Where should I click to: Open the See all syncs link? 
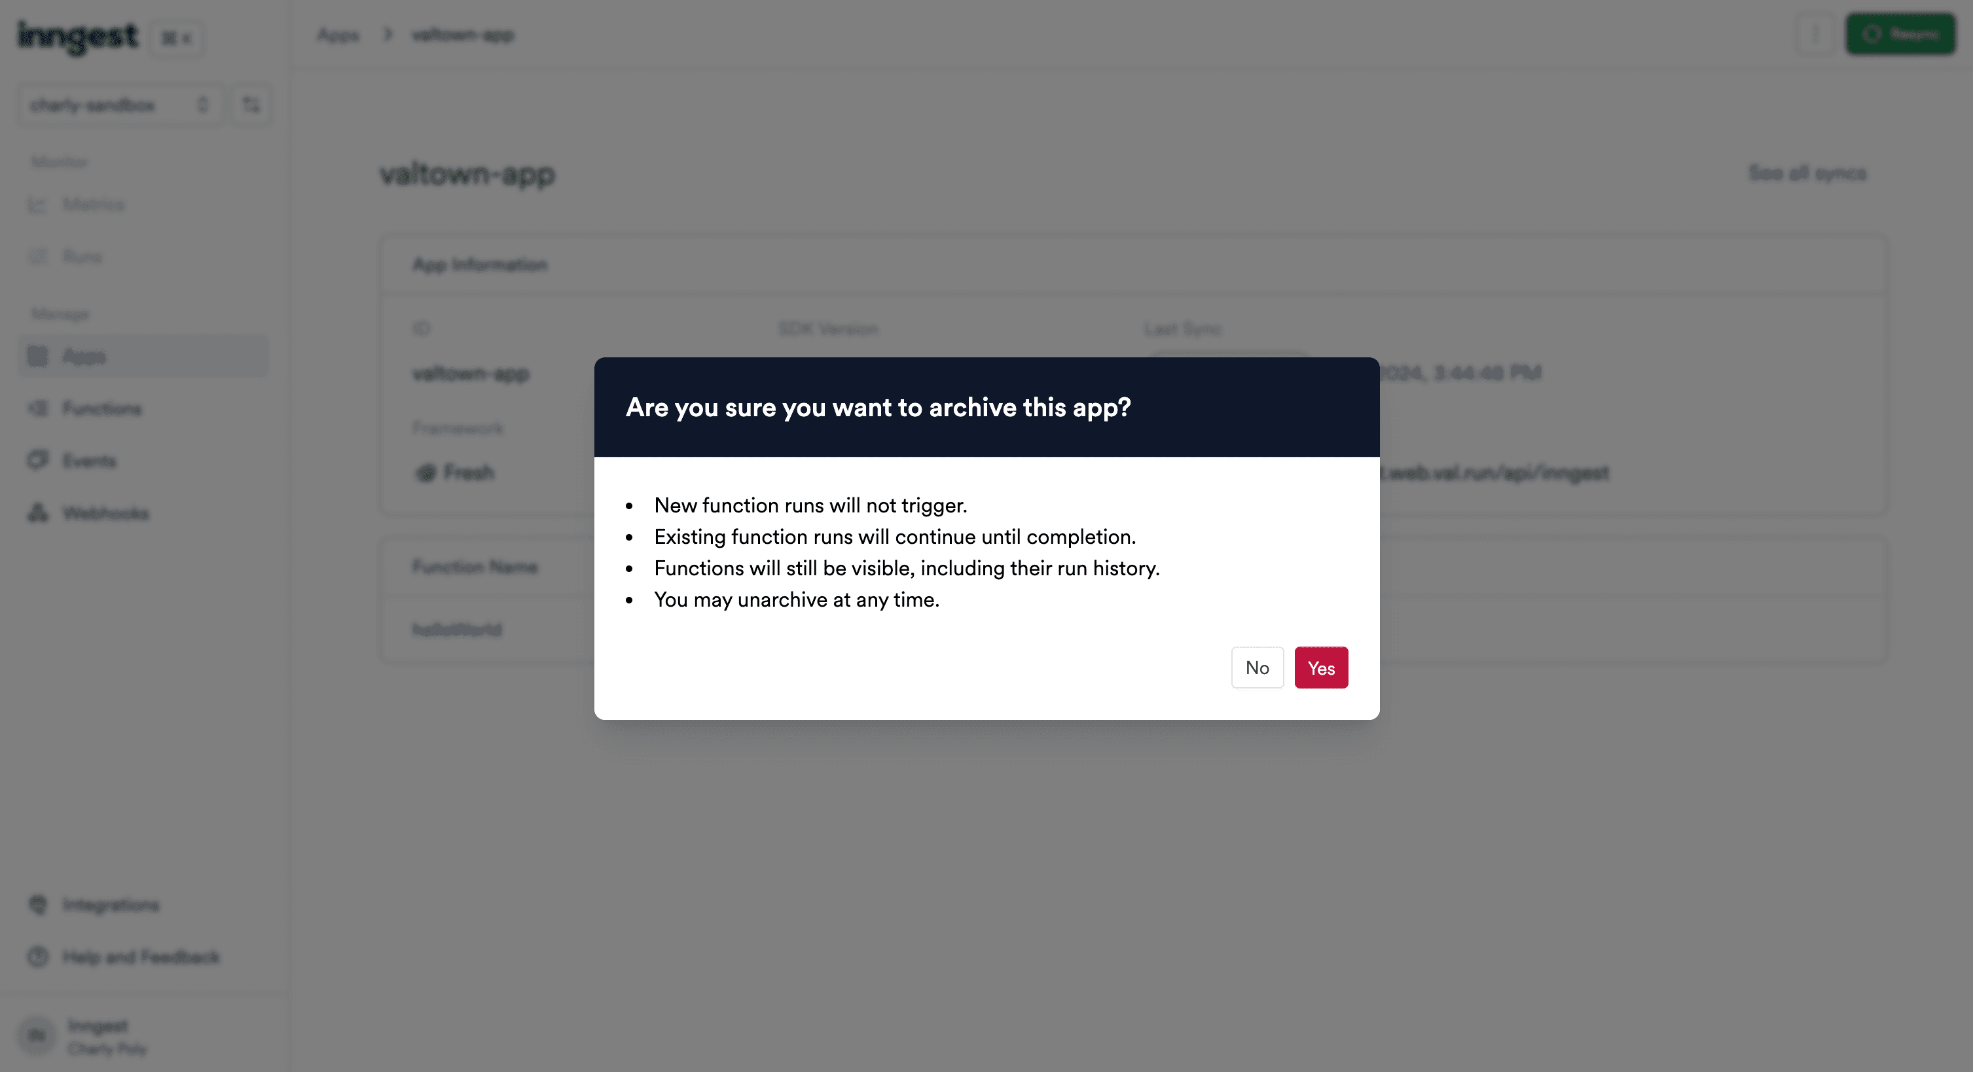pyautogui.click(x=1808, y=173)
